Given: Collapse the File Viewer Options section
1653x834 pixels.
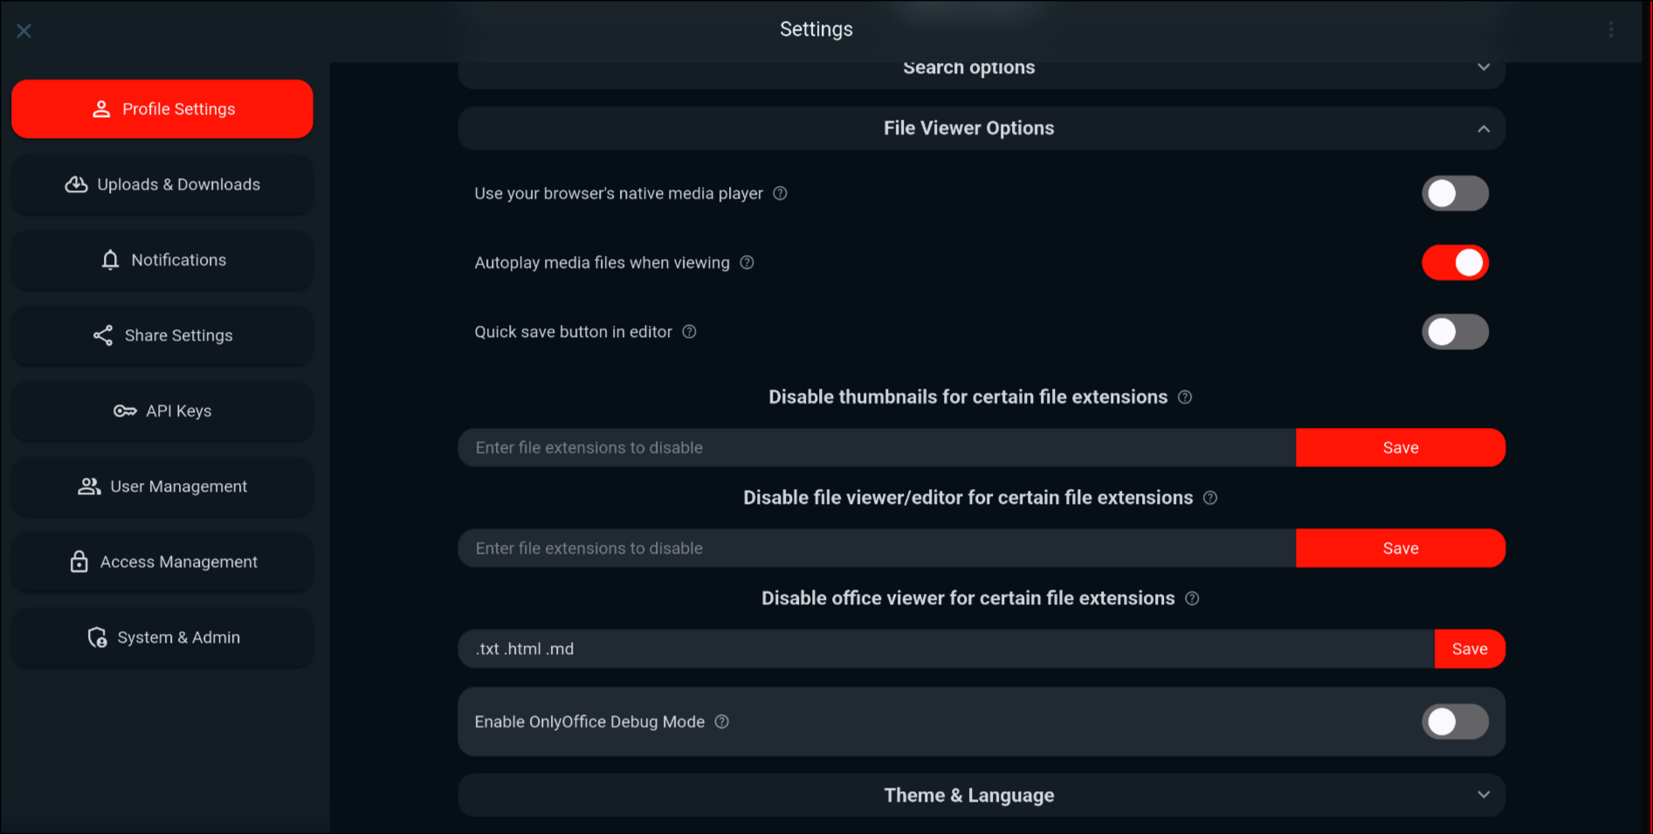Looking at the screenshot, I should (1484, 128).
